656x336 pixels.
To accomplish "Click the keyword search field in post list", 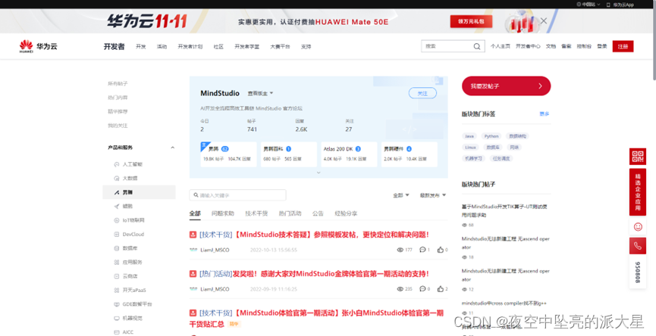I will pos(237,195).
